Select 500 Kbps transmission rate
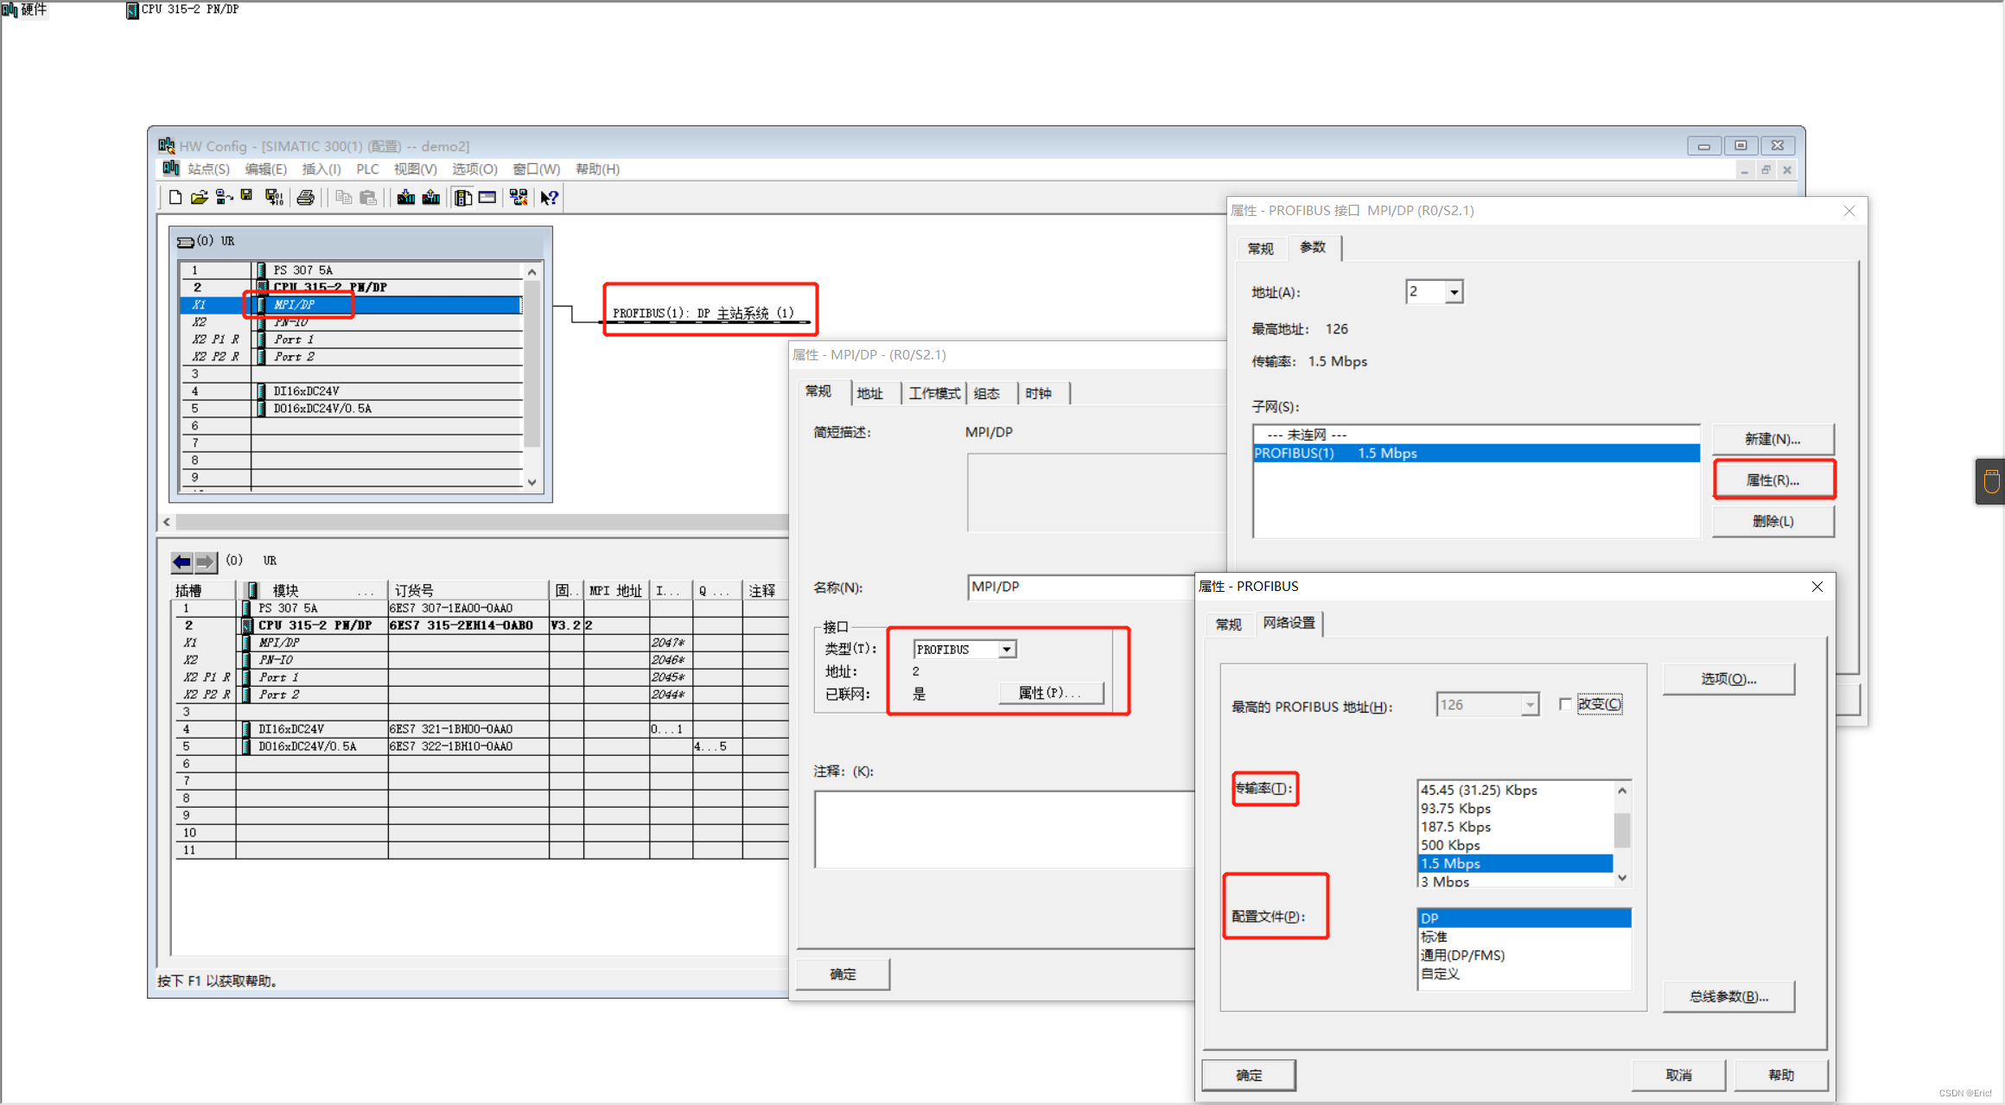Viewport: 2005px width, 1105px height. click(x=1515, y=845)
